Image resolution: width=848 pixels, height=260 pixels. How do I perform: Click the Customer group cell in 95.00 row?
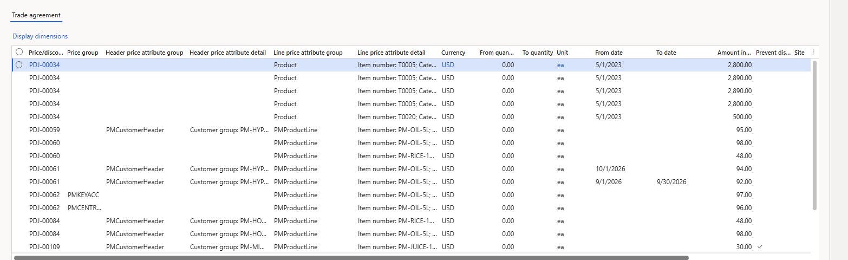click(229, 130)
